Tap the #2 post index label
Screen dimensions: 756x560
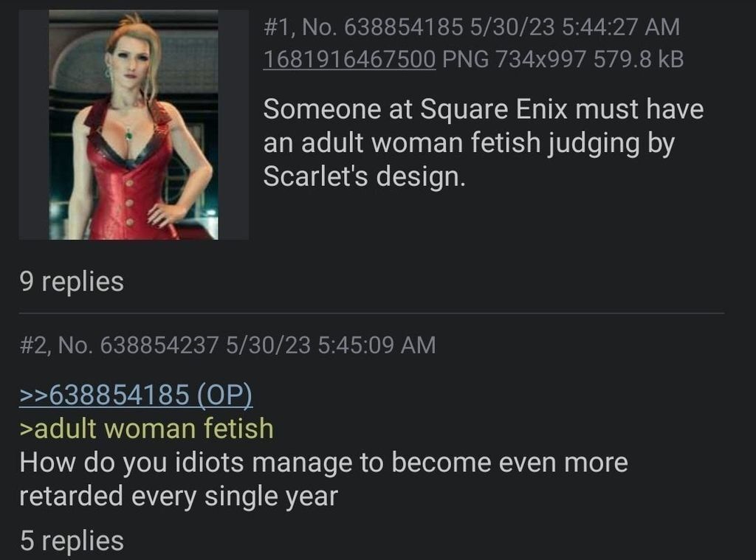(x=35, y=345)
